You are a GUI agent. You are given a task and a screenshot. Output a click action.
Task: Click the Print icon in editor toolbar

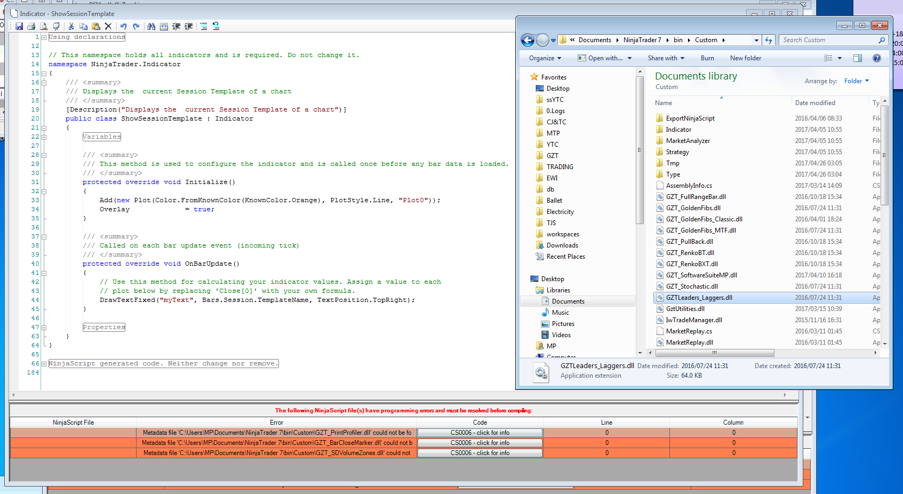pos(31,26)
